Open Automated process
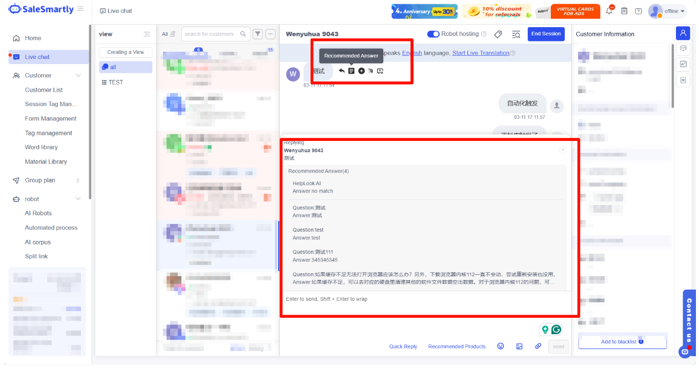The height and width of the screenshot is (368, 699). point(51,228)
